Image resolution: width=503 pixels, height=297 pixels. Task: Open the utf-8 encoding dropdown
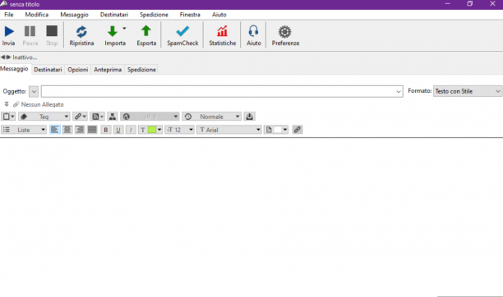[150, 117]
